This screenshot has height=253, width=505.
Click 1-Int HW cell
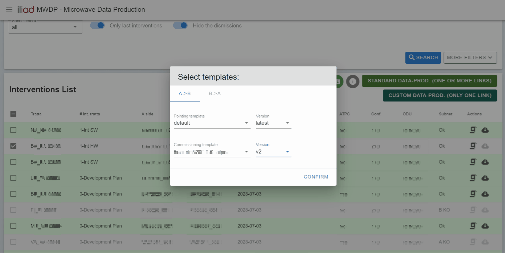[89, 146]
